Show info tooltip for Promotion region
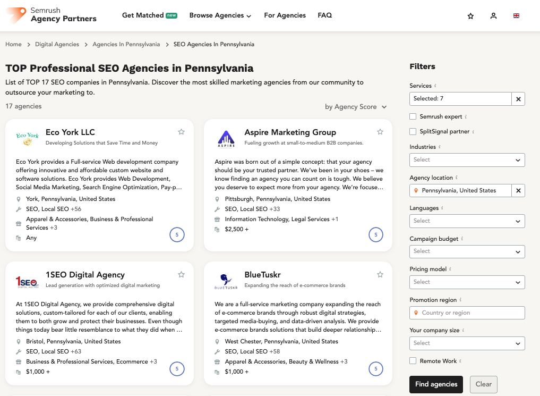Screen dimensions: 540x396 (460, 300)
